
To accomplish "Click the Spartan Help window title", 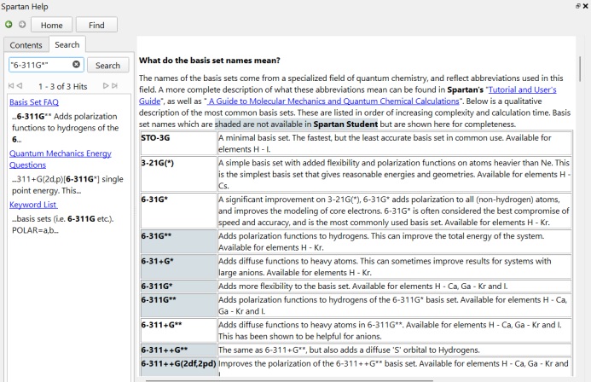I will coord(25,7).
